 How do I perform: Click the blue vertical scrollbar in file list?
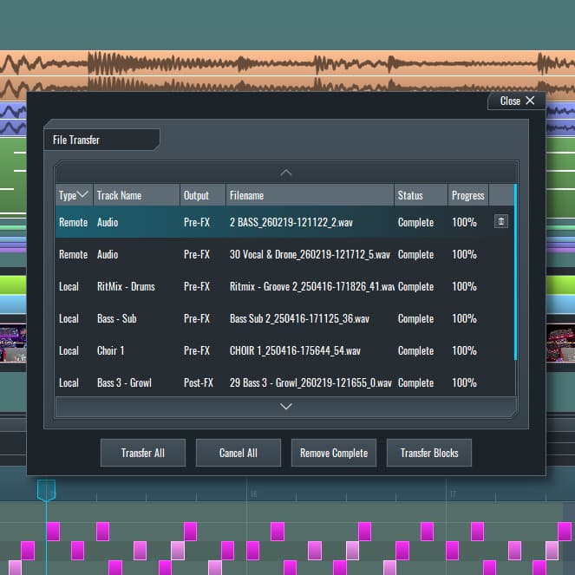[515, 272]
